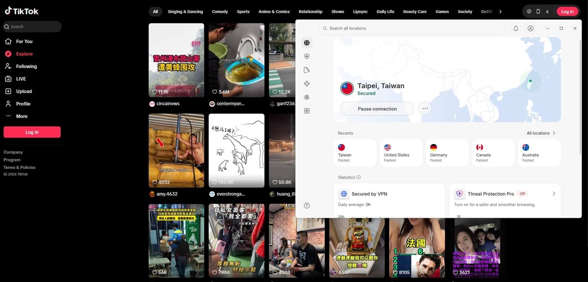Switch to the Sports tab
This screenshot has height=282, width=588.
pyautogui.click(x=243, y=12)
